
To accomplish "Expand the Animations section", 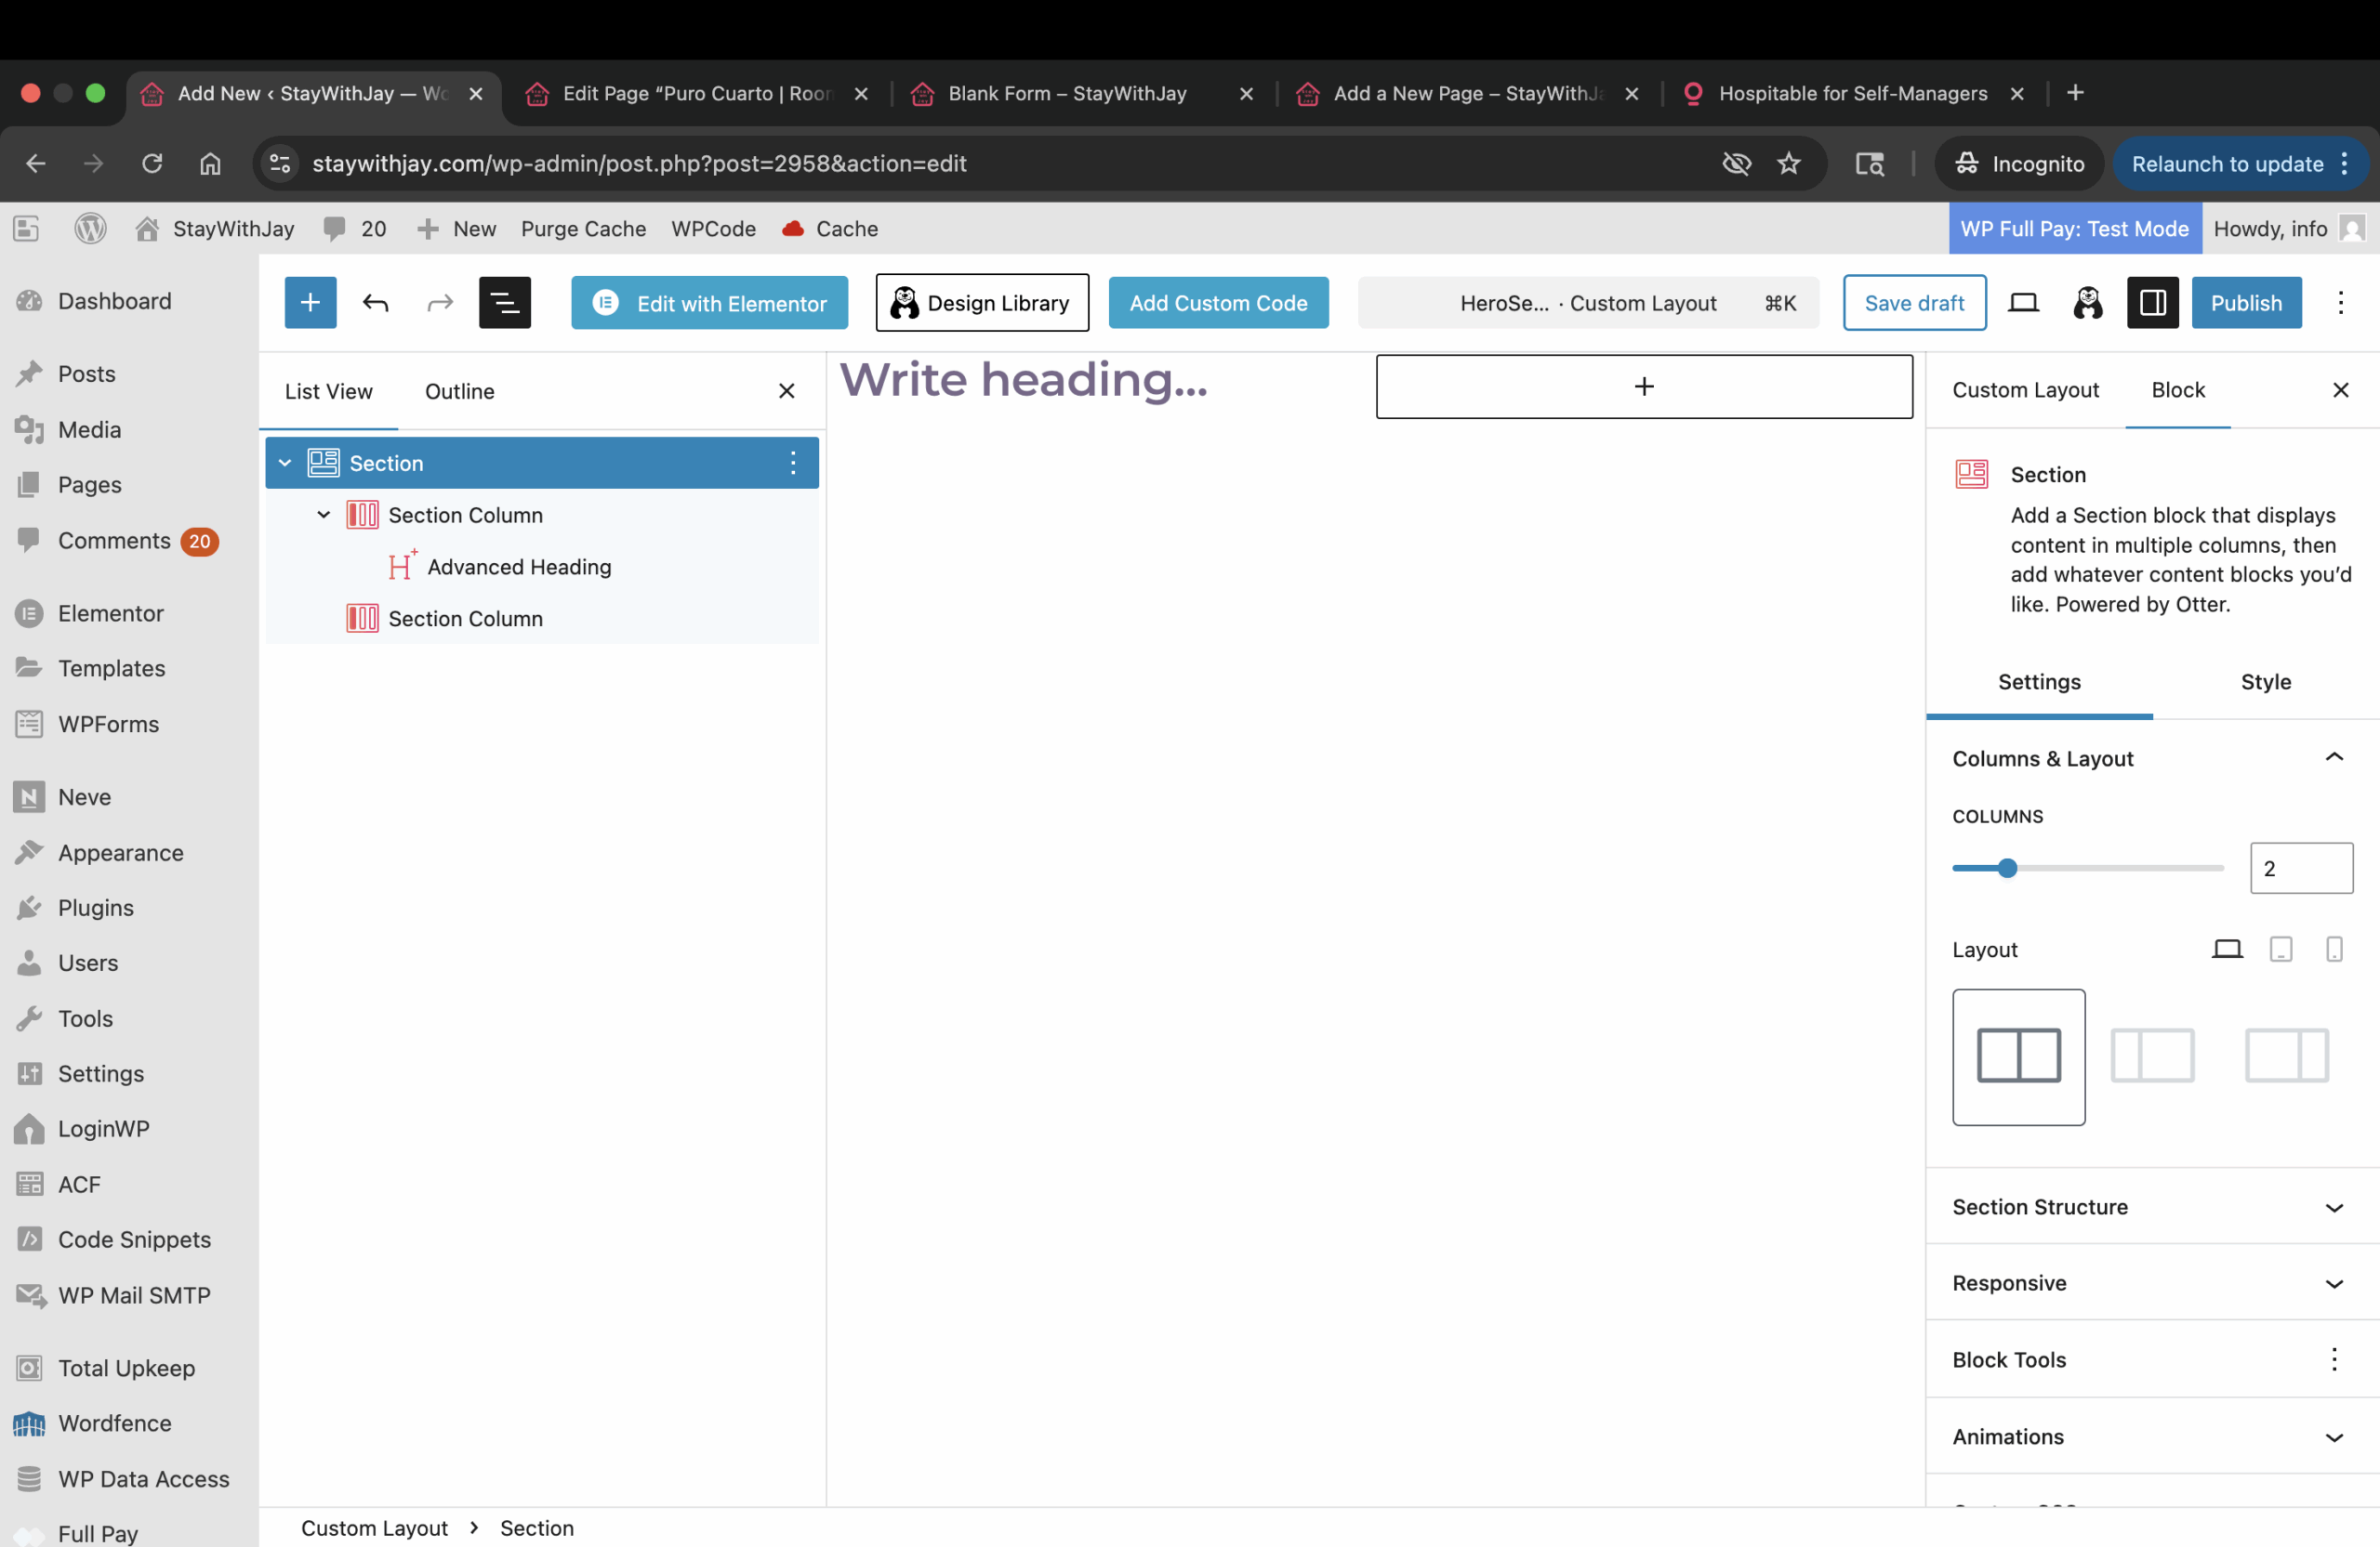I will pos(2336,1437).
